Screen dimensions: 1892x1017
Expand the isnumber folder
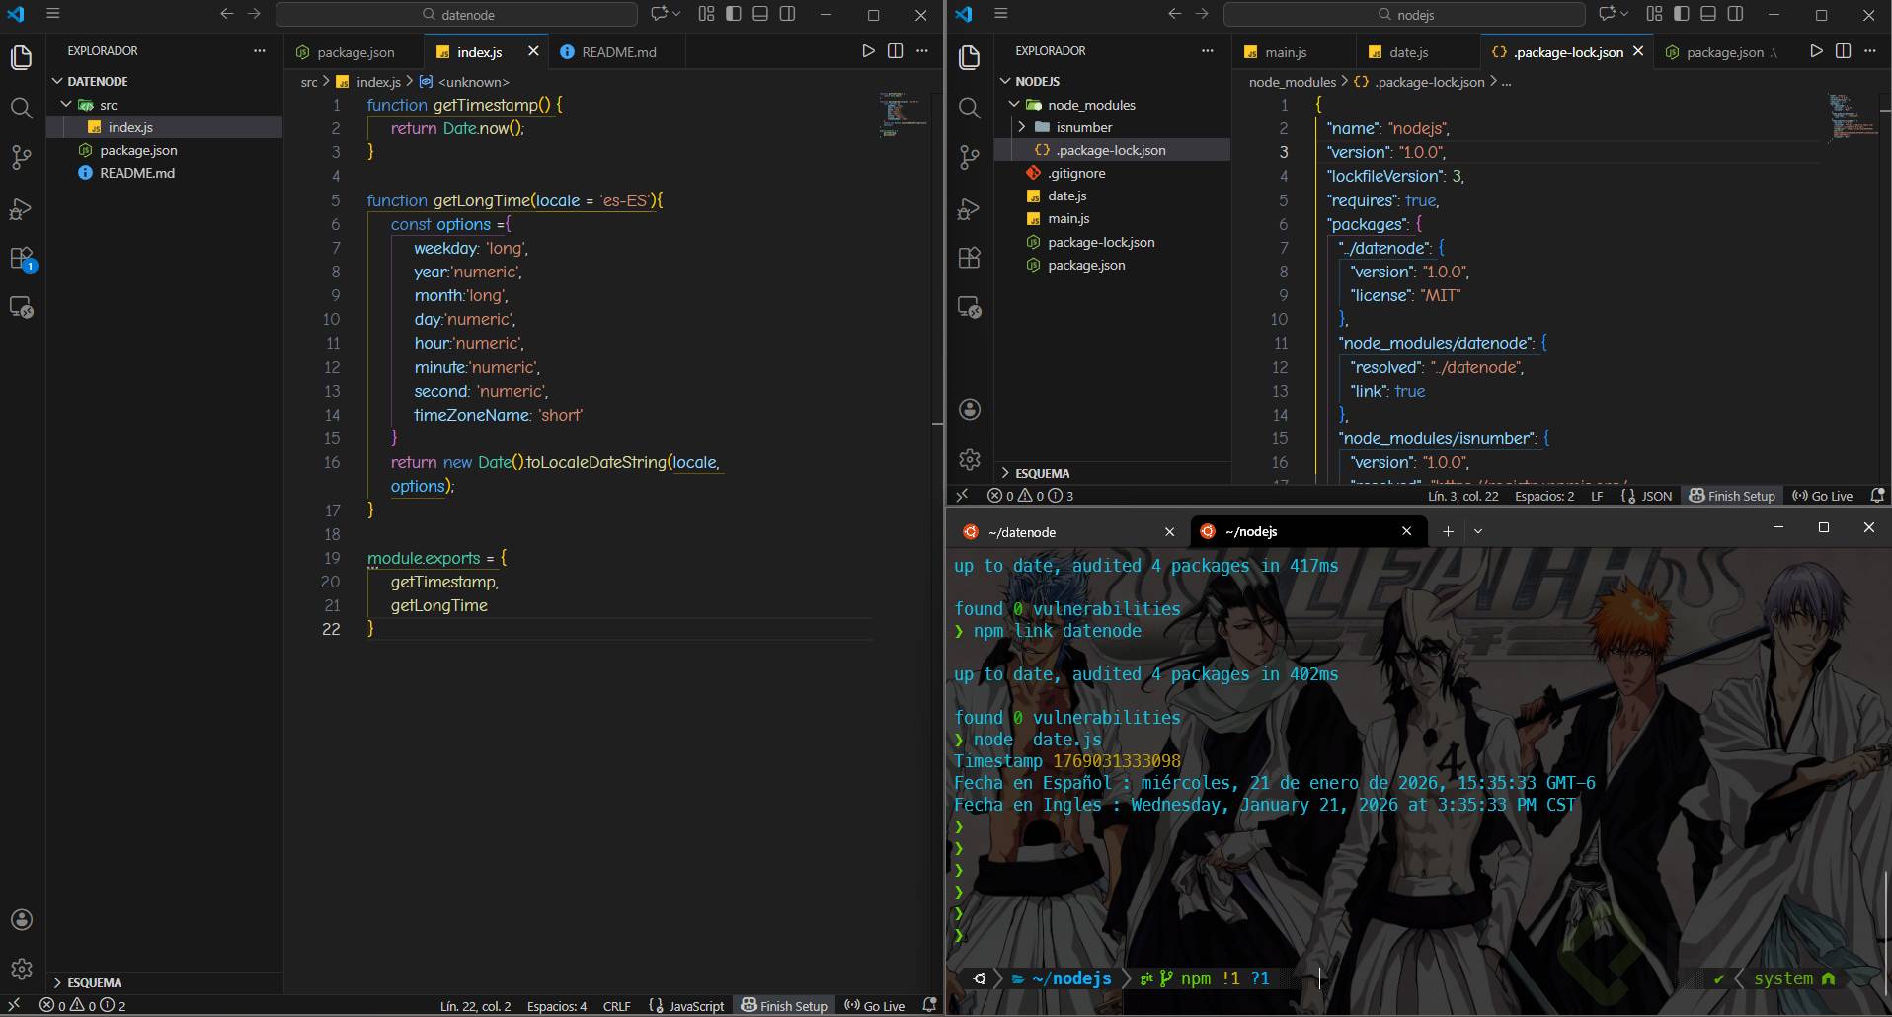click(1083, 127)
